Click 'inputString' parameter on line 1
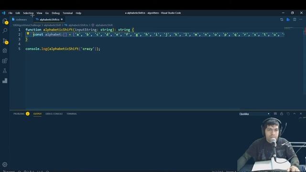The width and height of the screenshot is (306, 172). [86, 30]
